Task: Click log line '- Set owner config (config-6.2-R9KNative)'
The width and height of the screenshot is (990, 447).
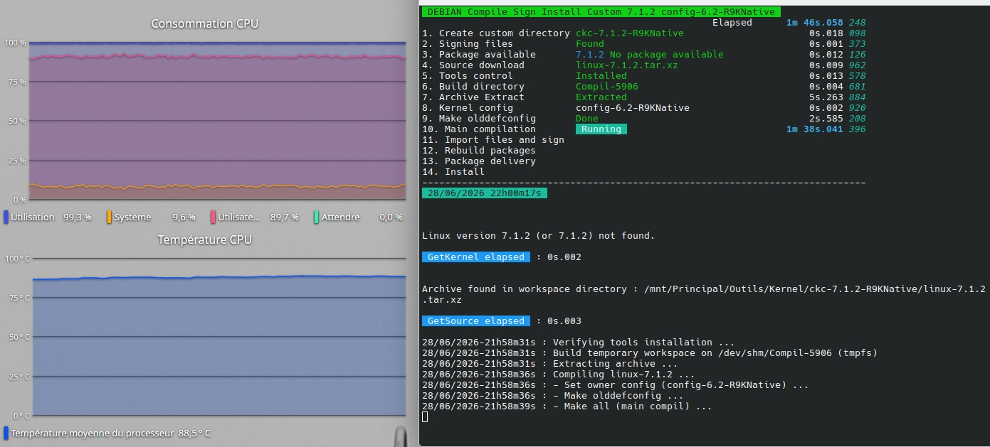Action: coord(616,385)
